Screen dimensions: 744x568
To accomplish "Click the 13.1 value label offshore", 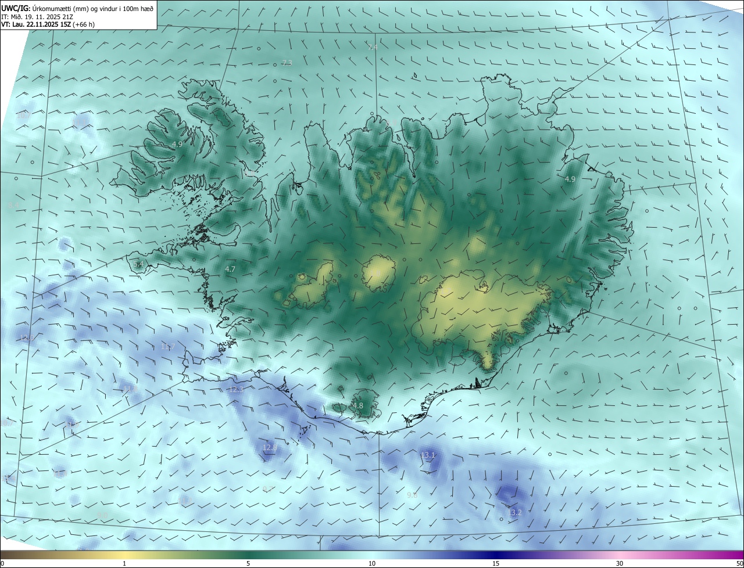I will (x=428, y=455).
